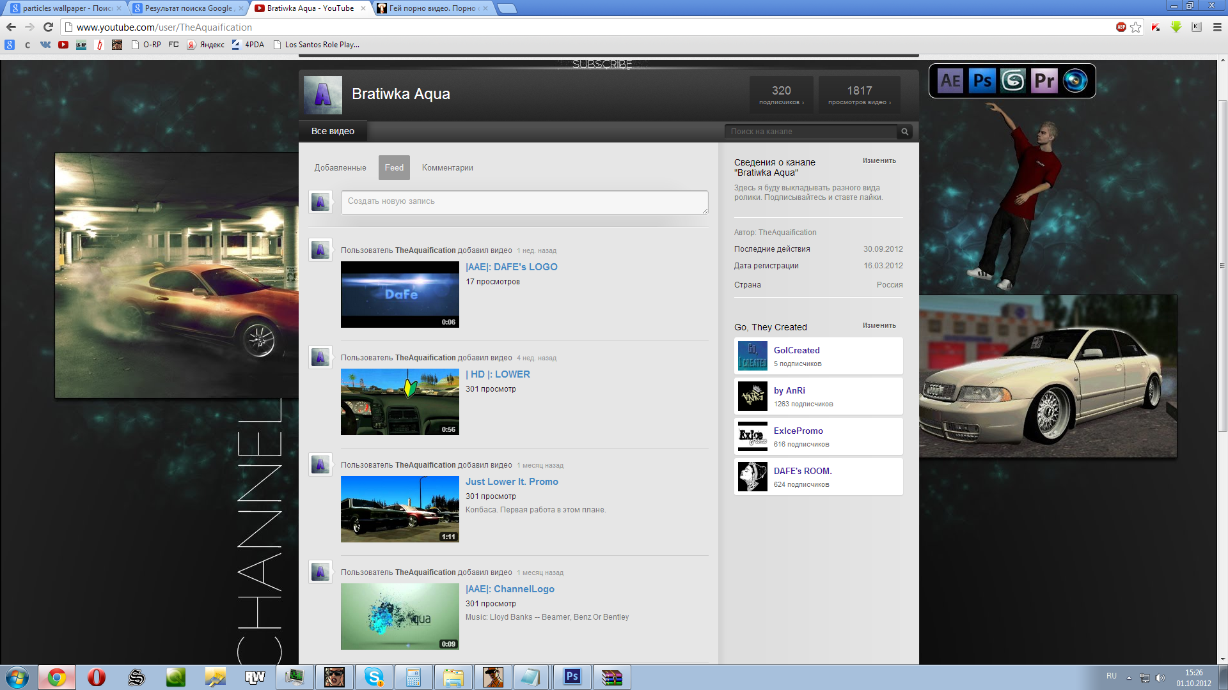
Task: Click the Поиск на канале search field
Action: 810,132
